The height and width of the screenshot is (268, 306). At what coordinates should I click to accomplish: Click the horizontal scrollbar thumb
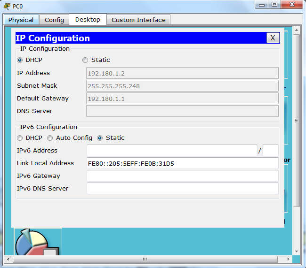145,259
